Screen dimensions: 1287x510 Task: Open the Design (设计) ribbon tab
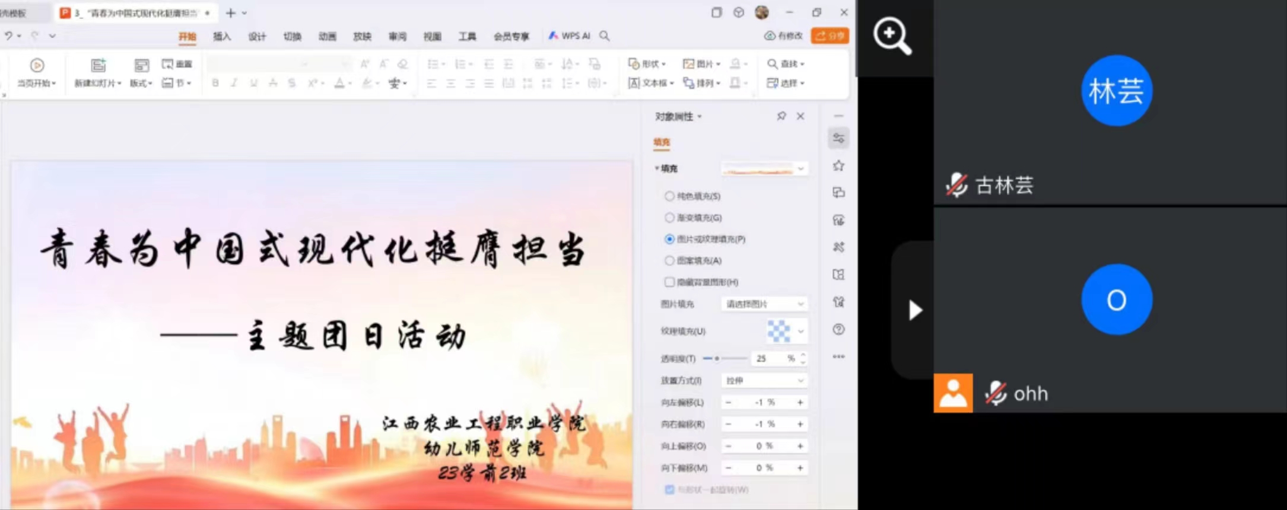256,37
